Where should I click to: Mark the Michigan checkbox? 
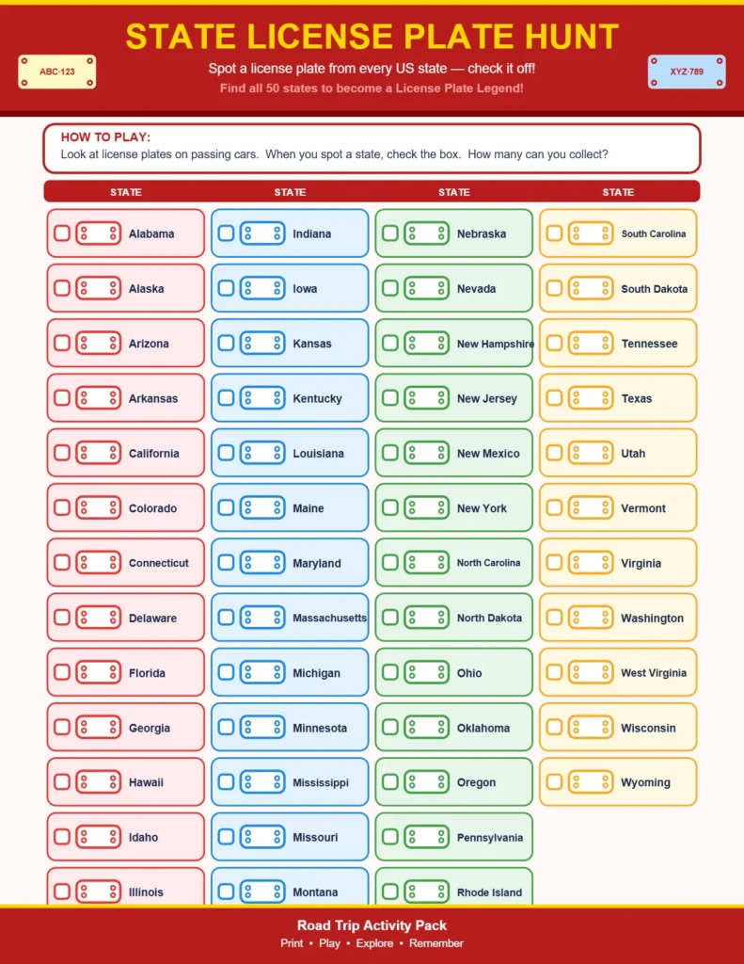(226, 672)
